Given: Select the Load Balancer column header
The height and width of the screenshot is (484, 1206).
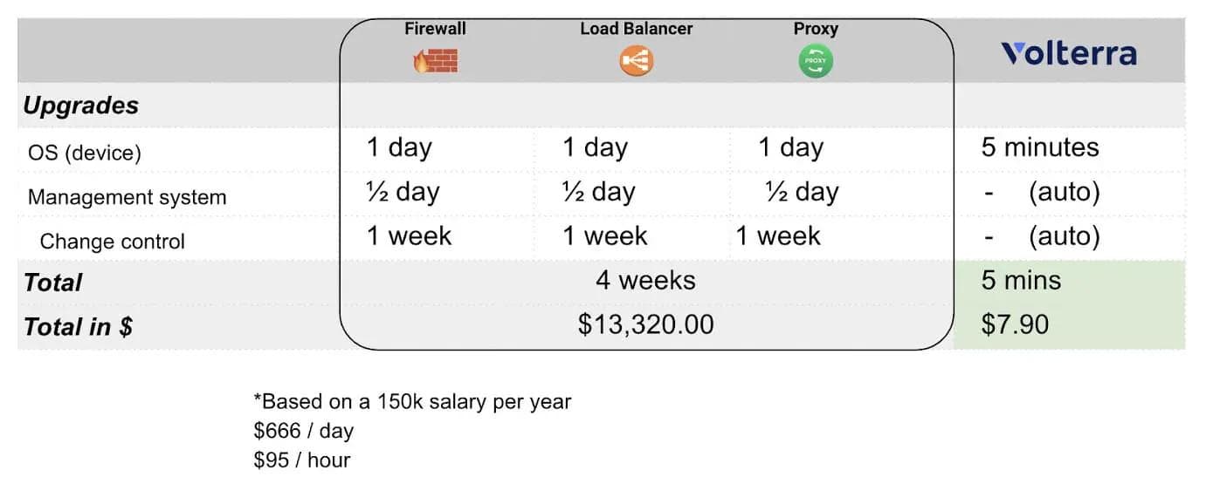Looking at the screenshot, I should [x=636, y=29].
